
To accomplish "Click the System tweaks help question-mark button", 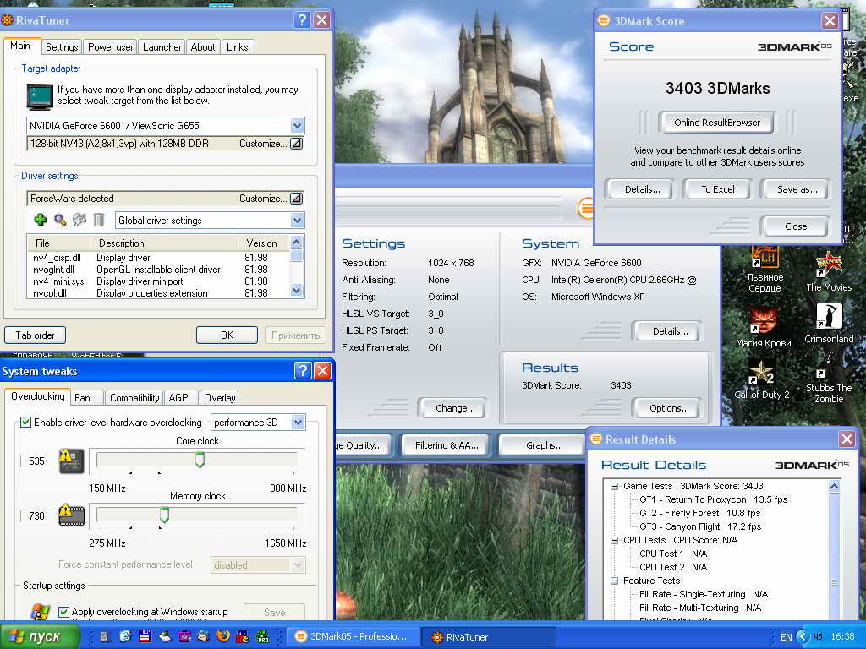I will tap(303, 370).
